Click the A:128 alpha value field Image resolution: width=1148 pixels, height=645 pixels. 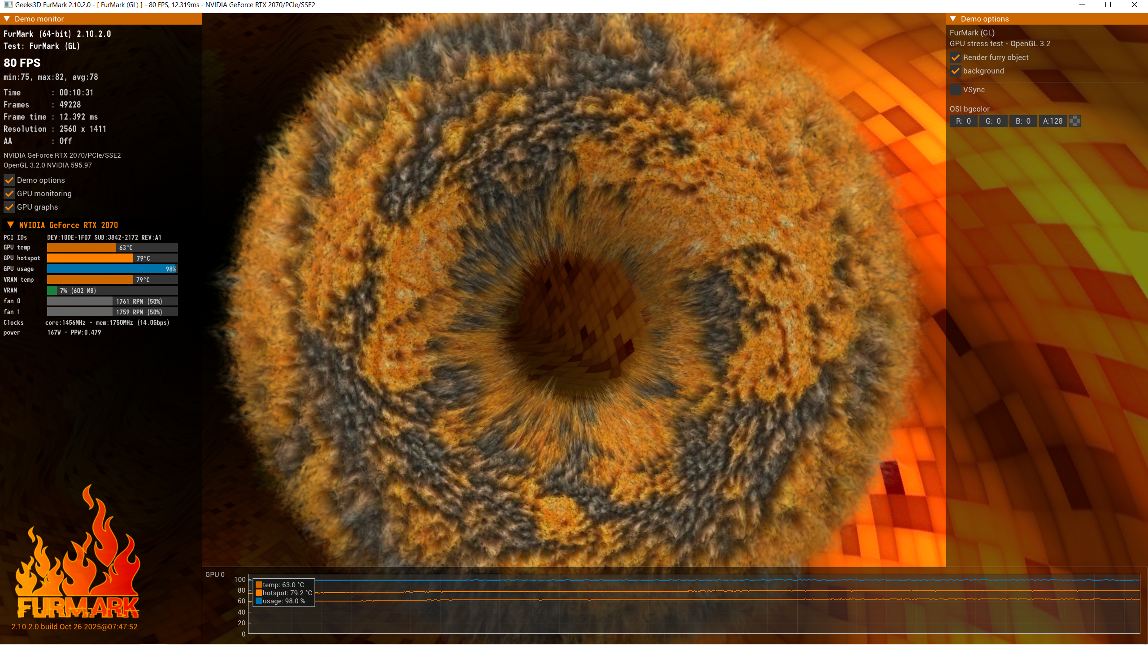[1052, 121]
